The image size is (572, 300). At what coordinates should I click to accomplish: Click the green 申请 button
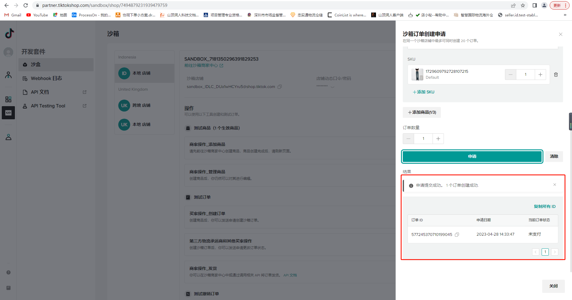point(472,157)
